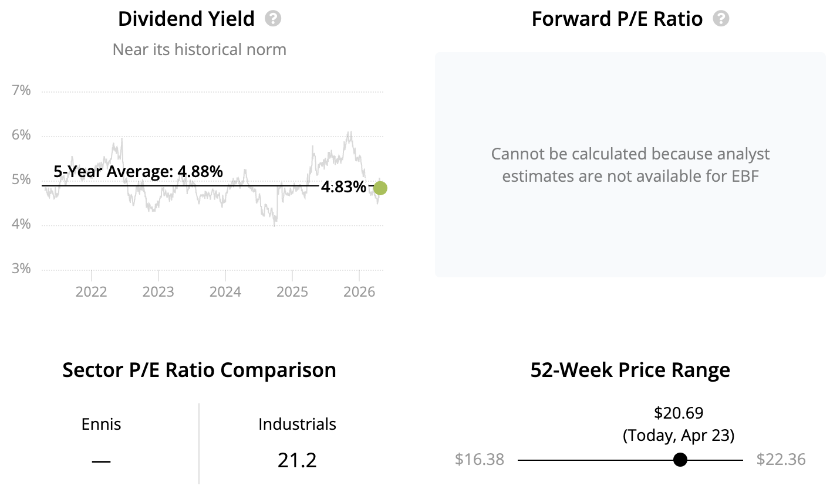Select the Industrials sector label

point(297,424)
